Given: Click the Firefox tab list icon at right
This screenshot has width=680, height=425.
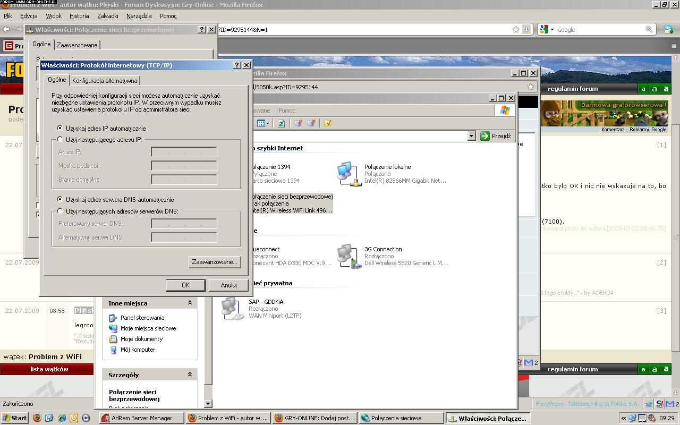Looking at the screenshot, I should pos(674,46).
